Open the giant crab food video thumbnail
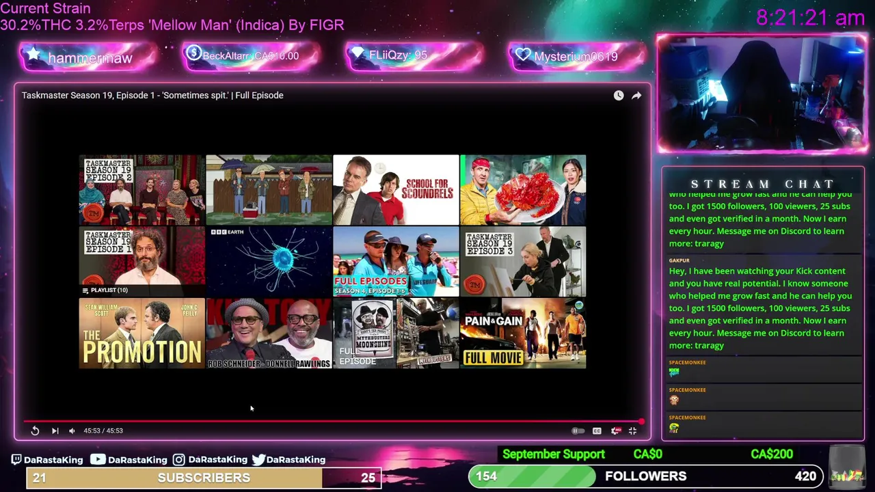 (x=523, y=189)
